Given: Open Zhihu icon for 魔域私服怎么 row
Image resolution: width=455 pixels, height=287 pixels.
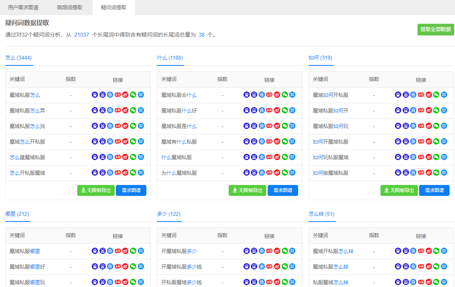Looking at the screenshot, I should (141, 95).
